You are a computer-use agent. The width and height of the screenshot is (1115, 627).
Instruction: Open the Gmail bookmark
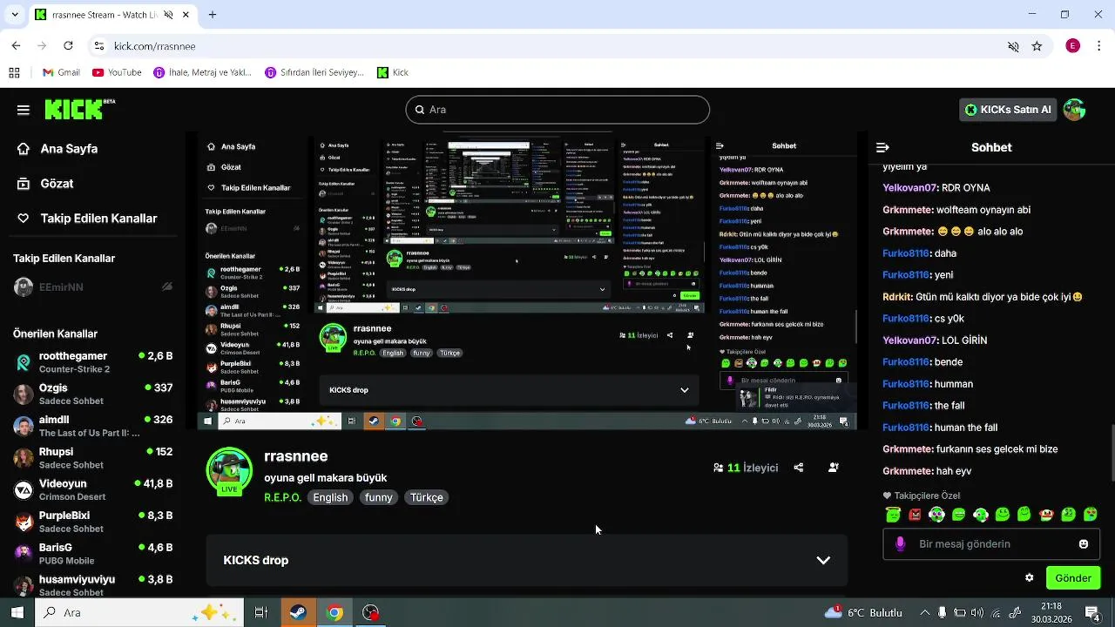[61, 73]
